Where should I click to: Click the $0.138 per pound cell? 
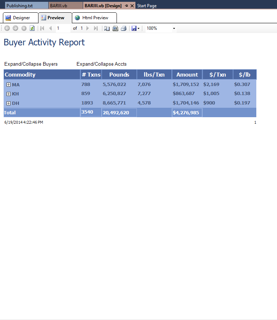(242, 94)
